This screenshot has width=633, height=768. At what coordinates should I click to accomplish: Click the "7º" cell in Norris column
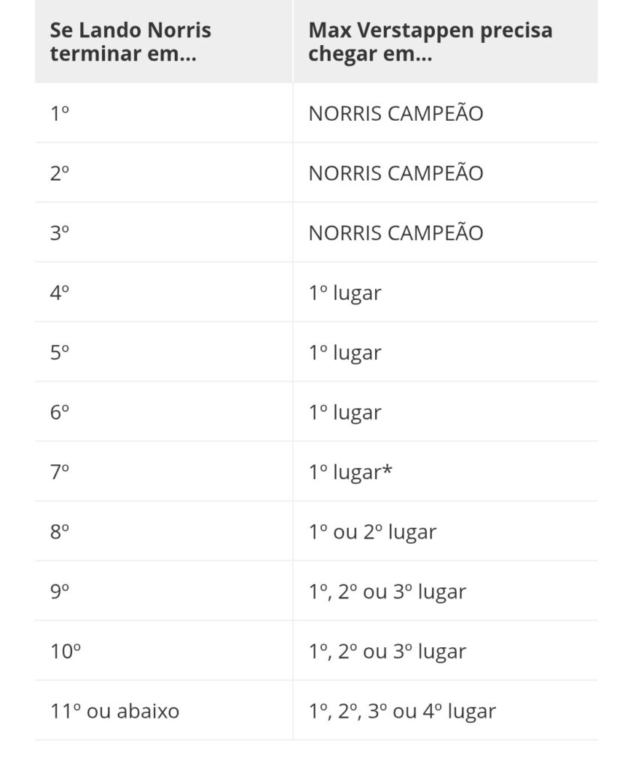coord(60,472)
